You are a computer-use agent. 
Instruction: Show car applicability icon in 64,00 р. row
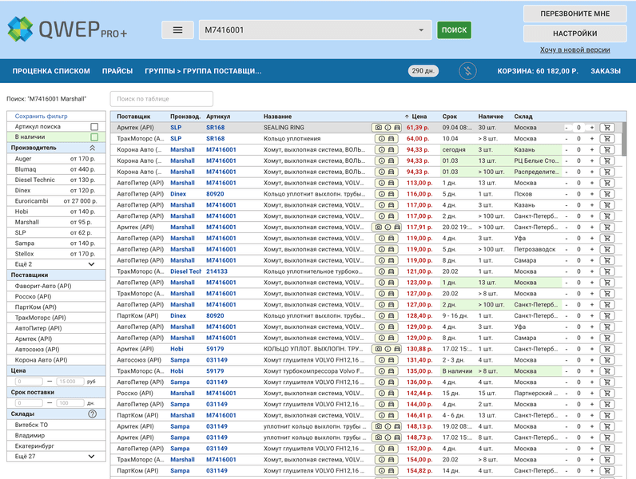(392, 139)
